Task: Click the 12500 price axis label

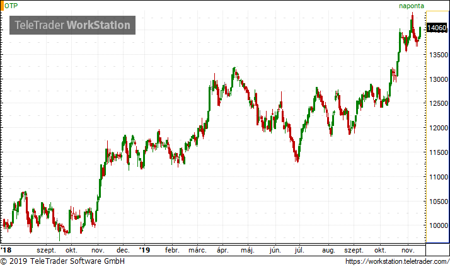Action: 439,103
